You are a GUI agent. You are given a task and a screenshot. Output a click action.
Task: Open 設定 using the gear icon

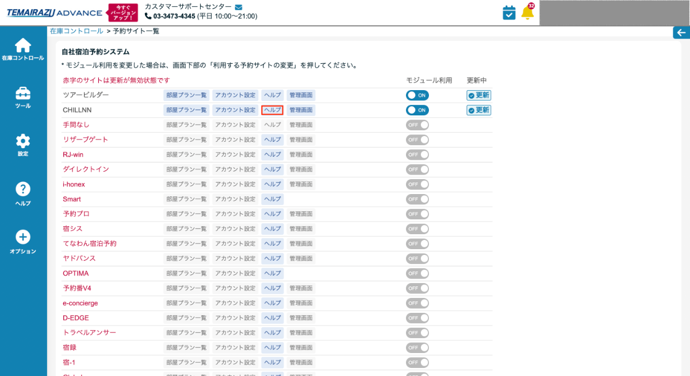[x=23, y=139]
